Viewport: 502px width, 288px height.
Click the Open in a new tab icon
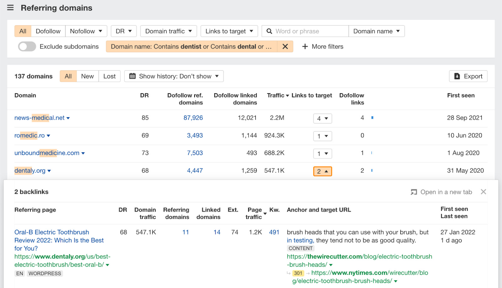414,192
